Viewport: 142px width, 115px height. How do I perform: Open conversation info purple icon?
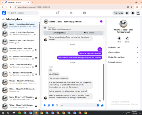tap(101, 22)
